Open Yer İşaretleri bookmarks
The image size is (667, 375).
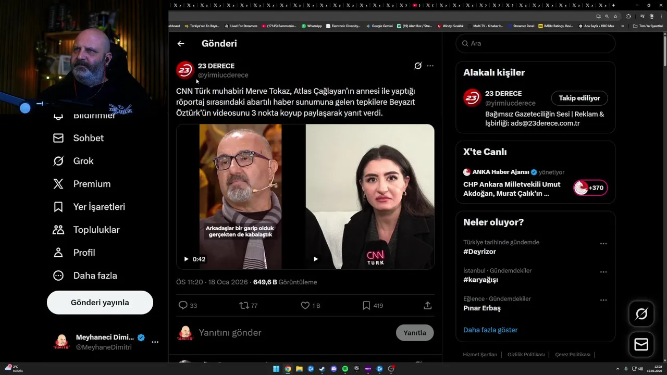pos(89,207)
